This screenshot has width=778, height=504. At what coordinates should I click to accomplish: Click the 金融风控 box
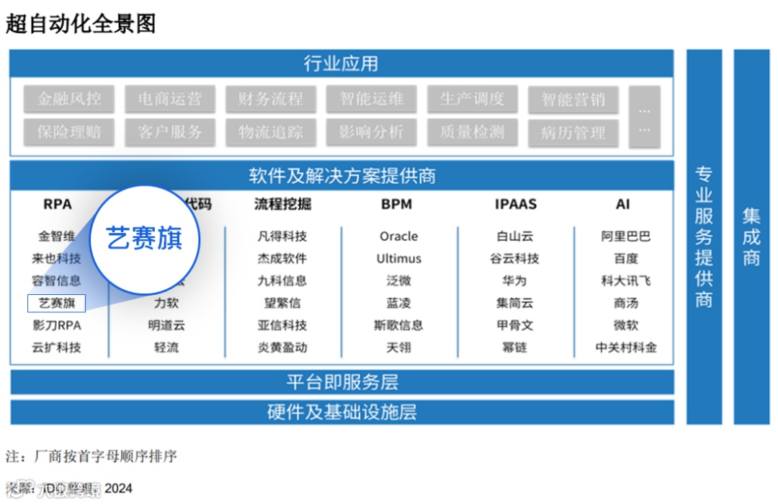click(69, 99)
